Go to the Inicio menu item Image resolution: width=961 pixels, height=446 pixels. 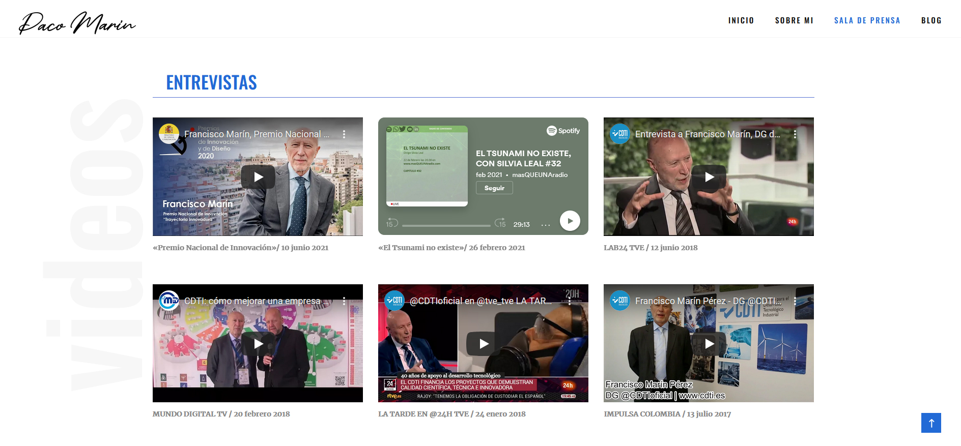point(741,20)
